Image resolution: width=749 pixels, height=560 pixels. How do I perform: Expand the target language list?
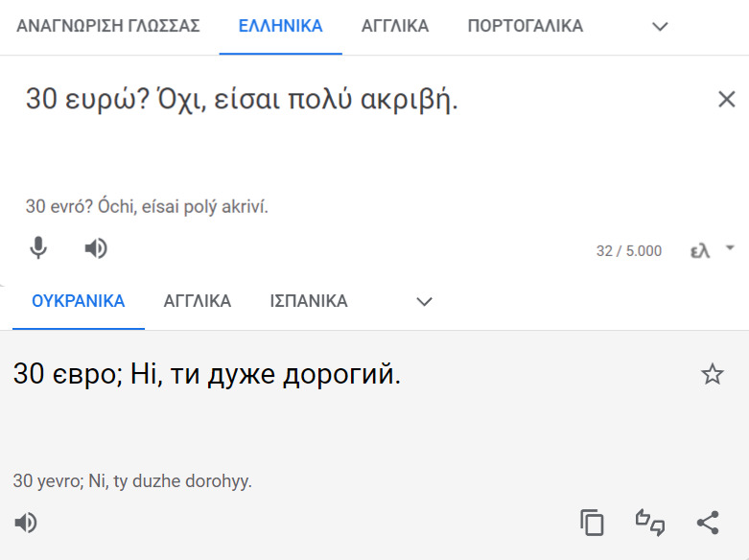[x=424, y=302]
